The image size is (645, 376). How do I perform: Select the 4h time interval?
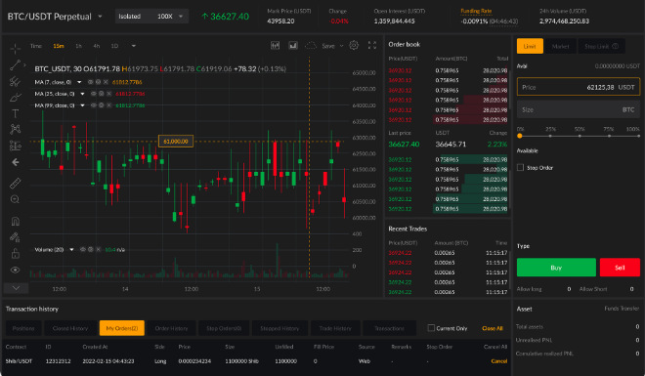point(96,46)
